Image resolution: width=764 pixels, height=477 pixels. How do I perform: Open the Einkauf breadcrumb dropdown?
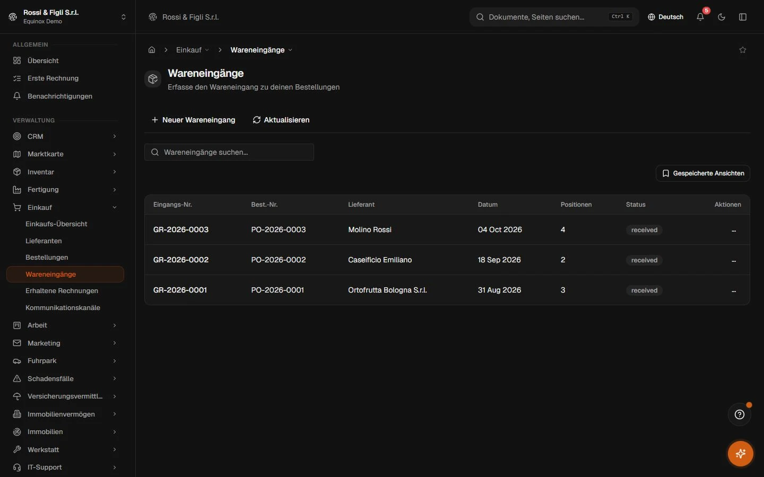click(193, 50)
